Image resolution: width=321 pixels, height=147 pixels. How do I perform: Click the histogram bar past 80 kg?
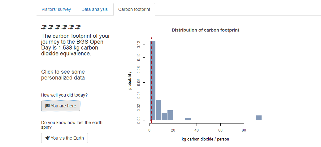[259, 118]
